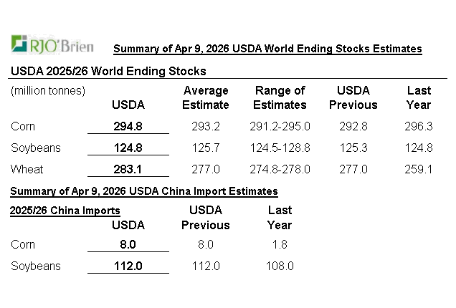Select the soybeans USDA Previous value 125.3
Screen dimensions: 456x308
point(353,148)
